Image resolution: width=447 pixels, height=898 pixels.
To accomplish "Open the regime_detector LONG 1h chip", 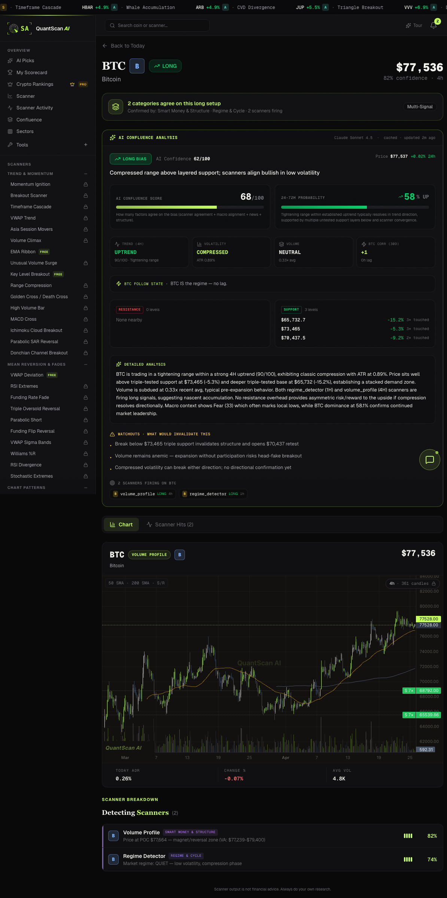I will pos(213,494).
